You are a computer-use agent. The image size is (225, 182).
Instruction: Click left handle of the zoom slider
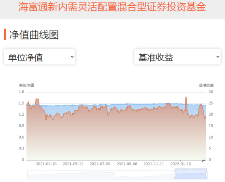point(175,175)
